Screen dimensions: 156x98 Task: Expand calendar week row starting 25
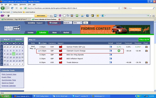tap(2, 47)
